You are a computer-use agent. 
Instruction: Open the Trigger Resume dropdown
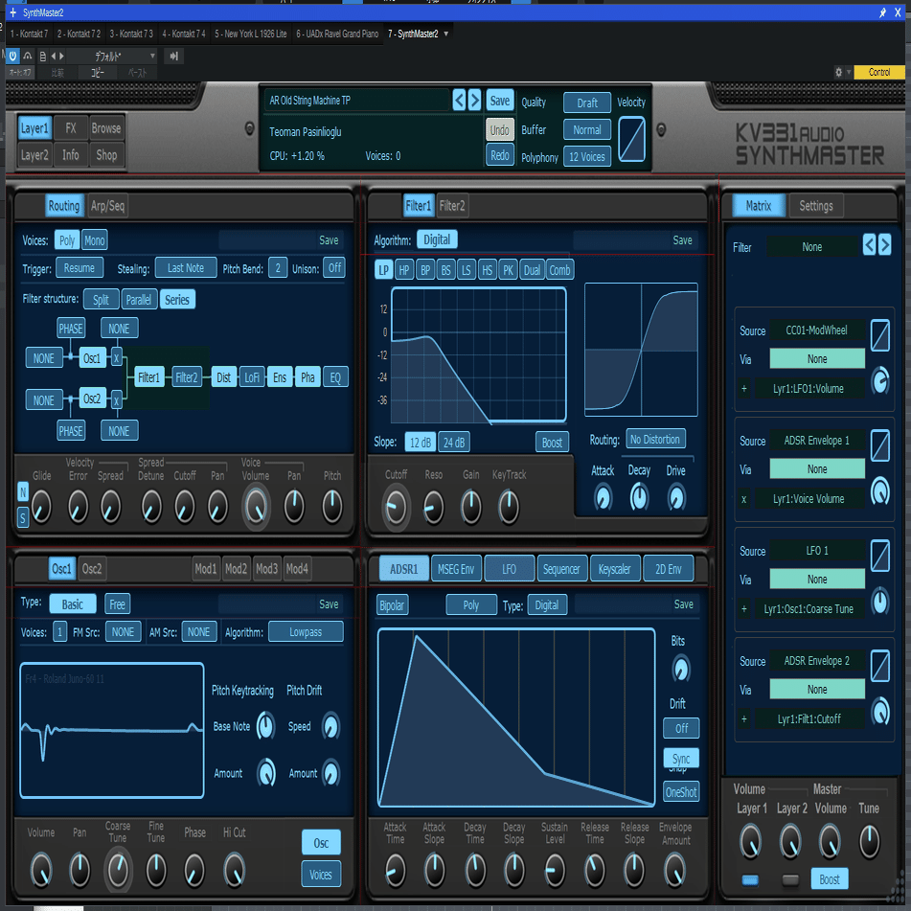tap(79, 268)
